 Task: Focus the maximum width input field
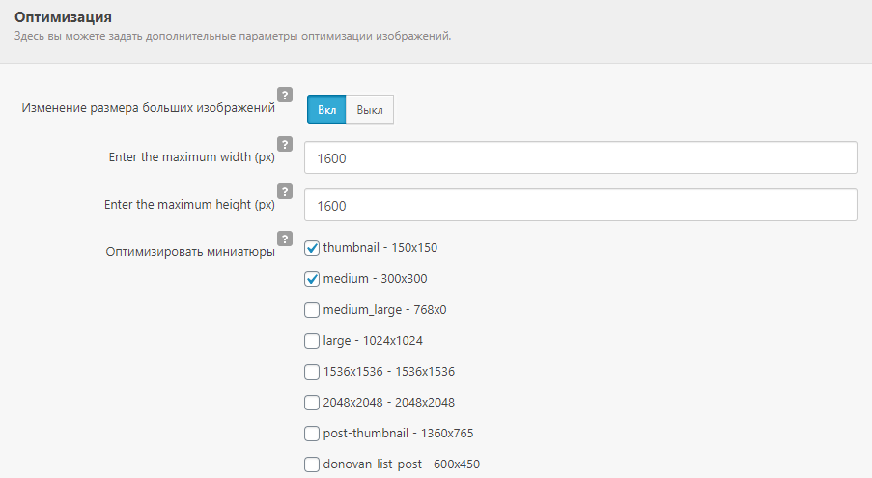[580, 157]
